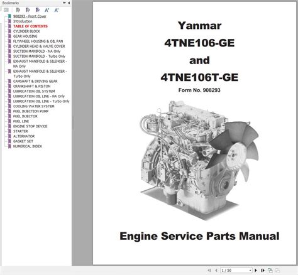Click the go to previous view icon
Screen dimensions: 298x275
[x=270, y=271]
